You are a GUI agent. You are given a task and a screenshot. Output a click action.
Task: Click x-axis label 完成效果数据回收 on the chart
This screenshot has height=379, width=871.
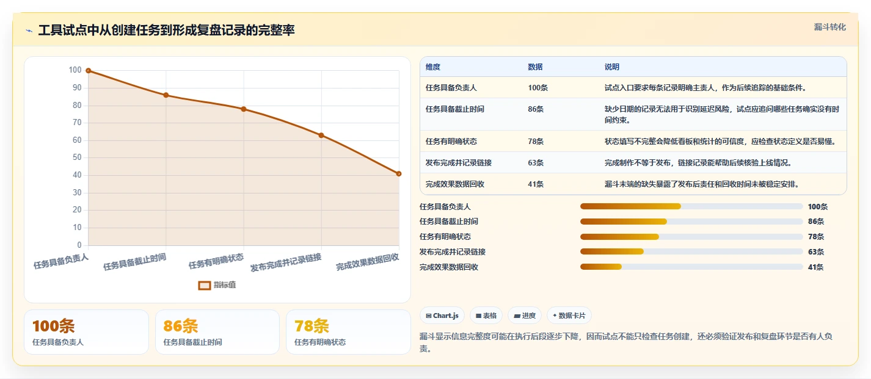click(368, 262)
